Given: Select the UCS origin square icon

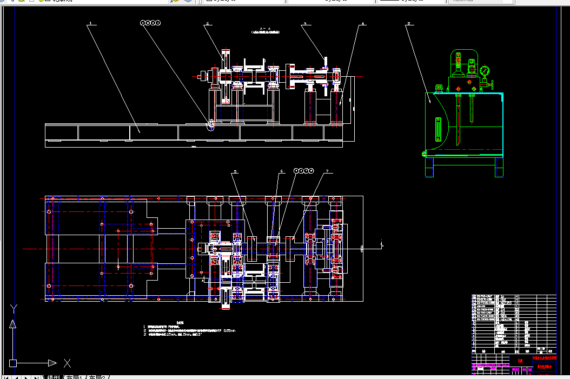Looking at the screenshot, I should tap(13, 363).
